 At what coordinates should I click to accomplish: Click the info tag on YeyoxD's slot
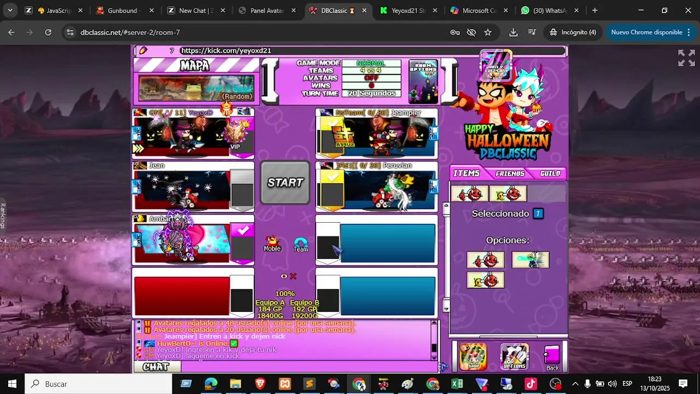pos(137,134)
